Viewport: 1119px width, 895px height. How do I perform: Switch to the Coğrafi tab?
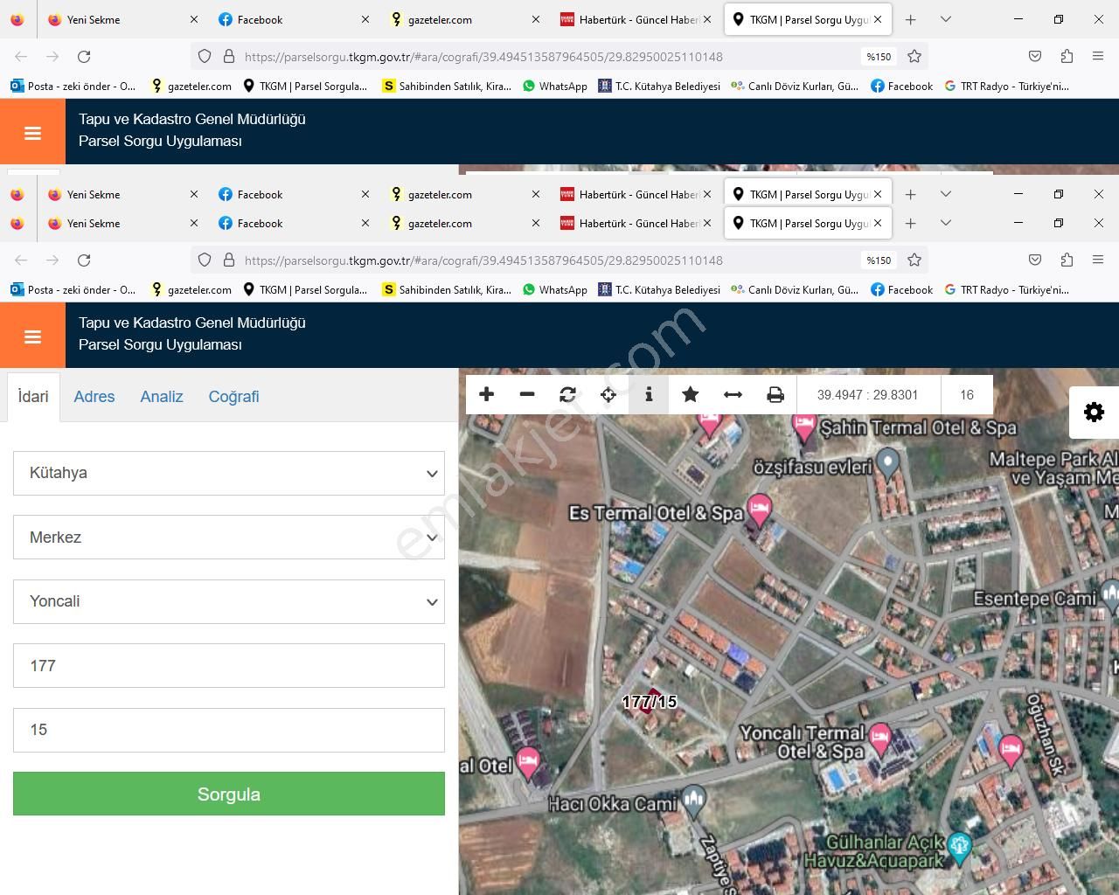233,397
